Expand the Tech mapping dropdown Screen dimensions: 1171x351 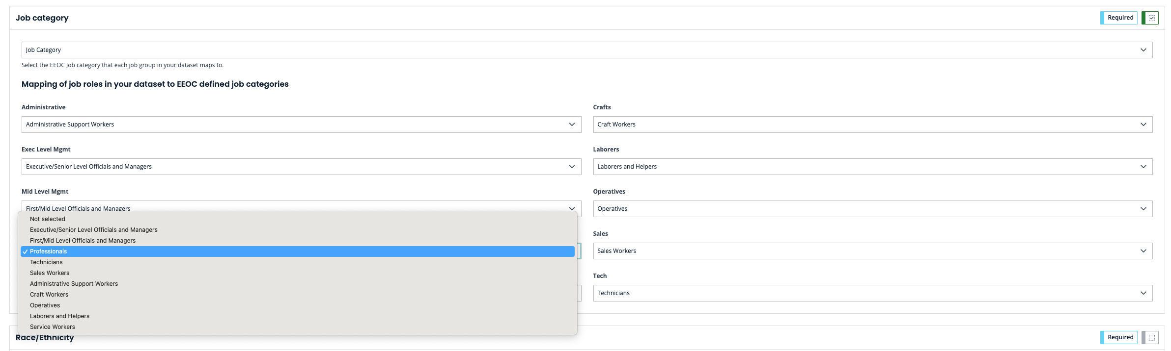click(x=872, y=293)
